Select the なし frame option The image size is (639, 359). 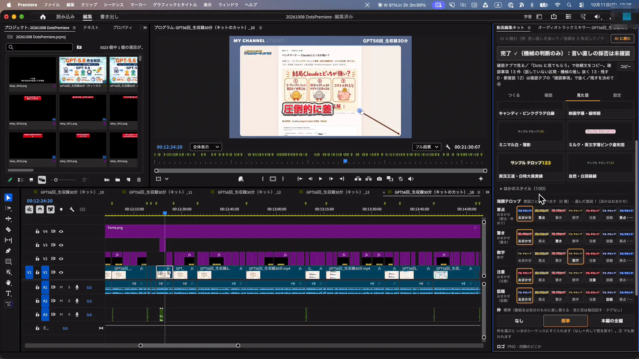(519, 321)
